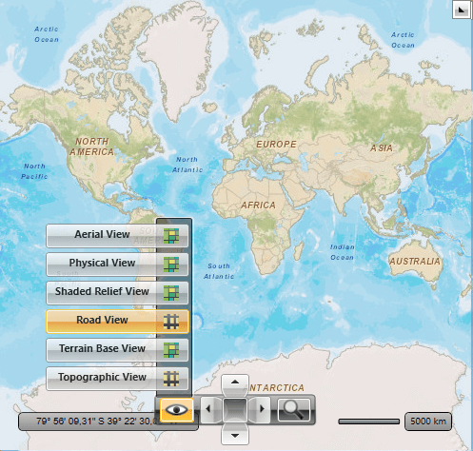
Task: Click the AUSTRALIA map label
Action: (x=415, y=262)
